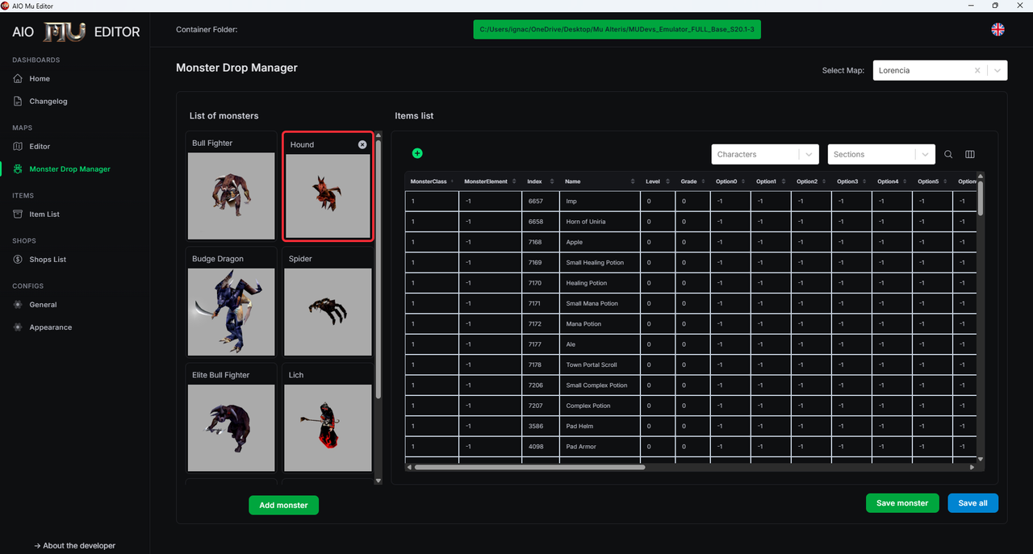Click the General config gear icon

click(18, 305)
